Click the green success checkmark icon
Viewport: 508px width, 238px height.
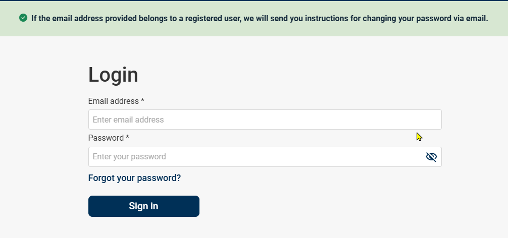[x=23, y=18]
